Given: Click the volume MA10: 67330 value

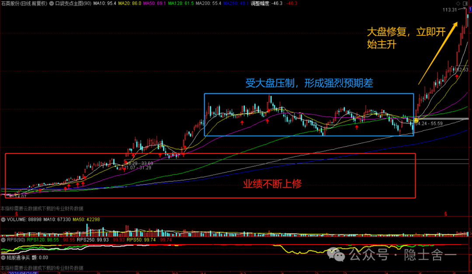Looking at the screenshot, I should (x=57, y=219).
